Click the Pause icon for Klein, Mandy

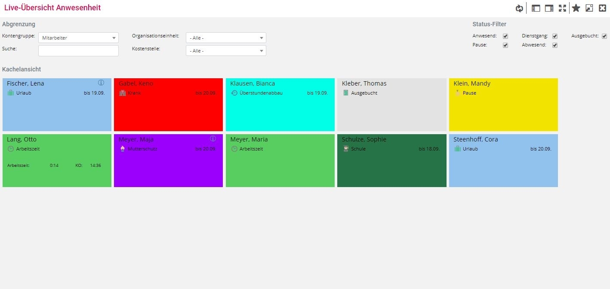pyautogui.click(x=457, y=93)
